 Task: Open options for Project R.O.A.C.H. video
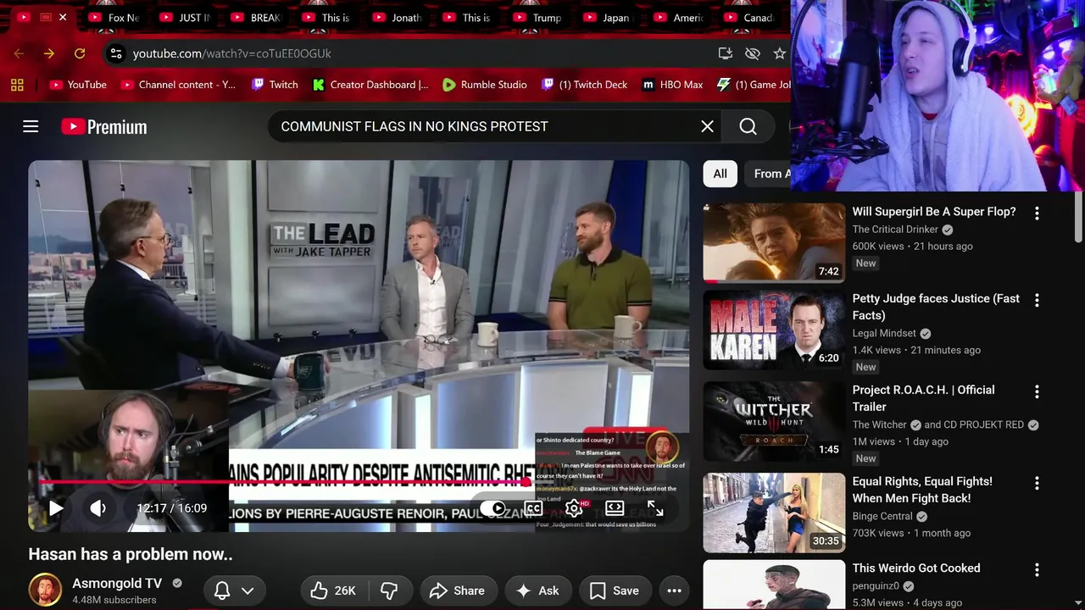[1037, 392]
